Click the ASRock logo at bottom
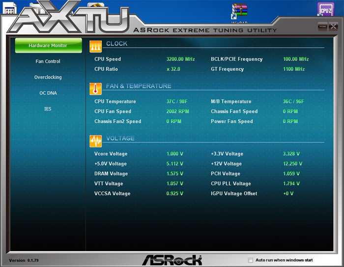Screen dimensions: 344x267 coord(172,260)
